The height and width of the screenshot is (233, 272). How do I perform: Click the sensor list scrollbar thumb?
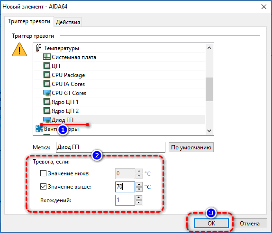click(209, 89)
